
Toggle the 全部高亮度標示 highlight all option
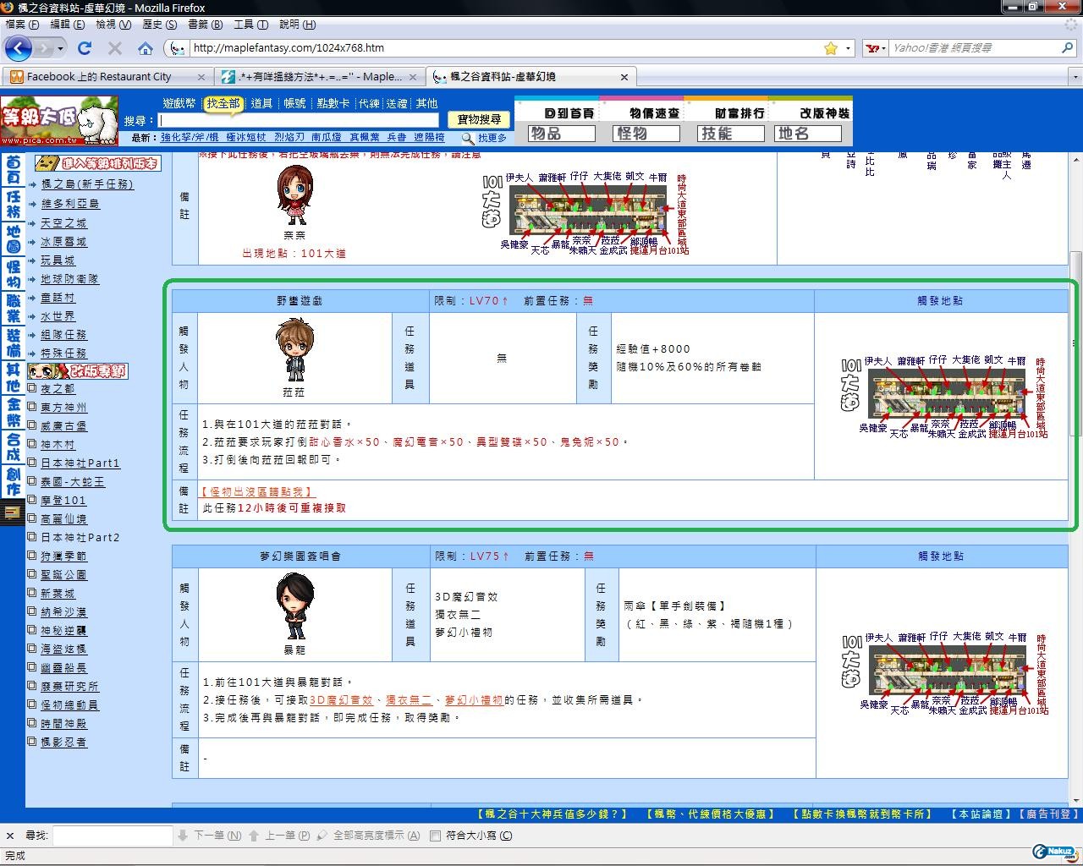(x=368, y=836)
